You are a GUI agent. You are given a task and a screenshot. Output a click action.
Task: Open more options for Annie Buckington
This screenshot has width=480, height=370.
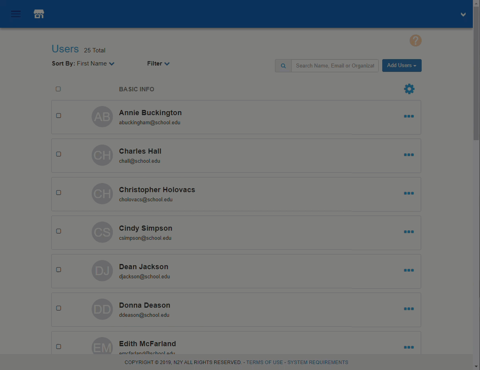[409, 116]
